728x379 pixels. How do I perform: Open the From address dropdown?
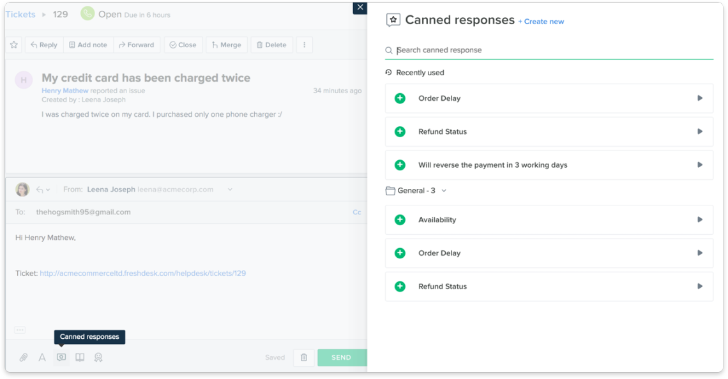coord(230,189)
